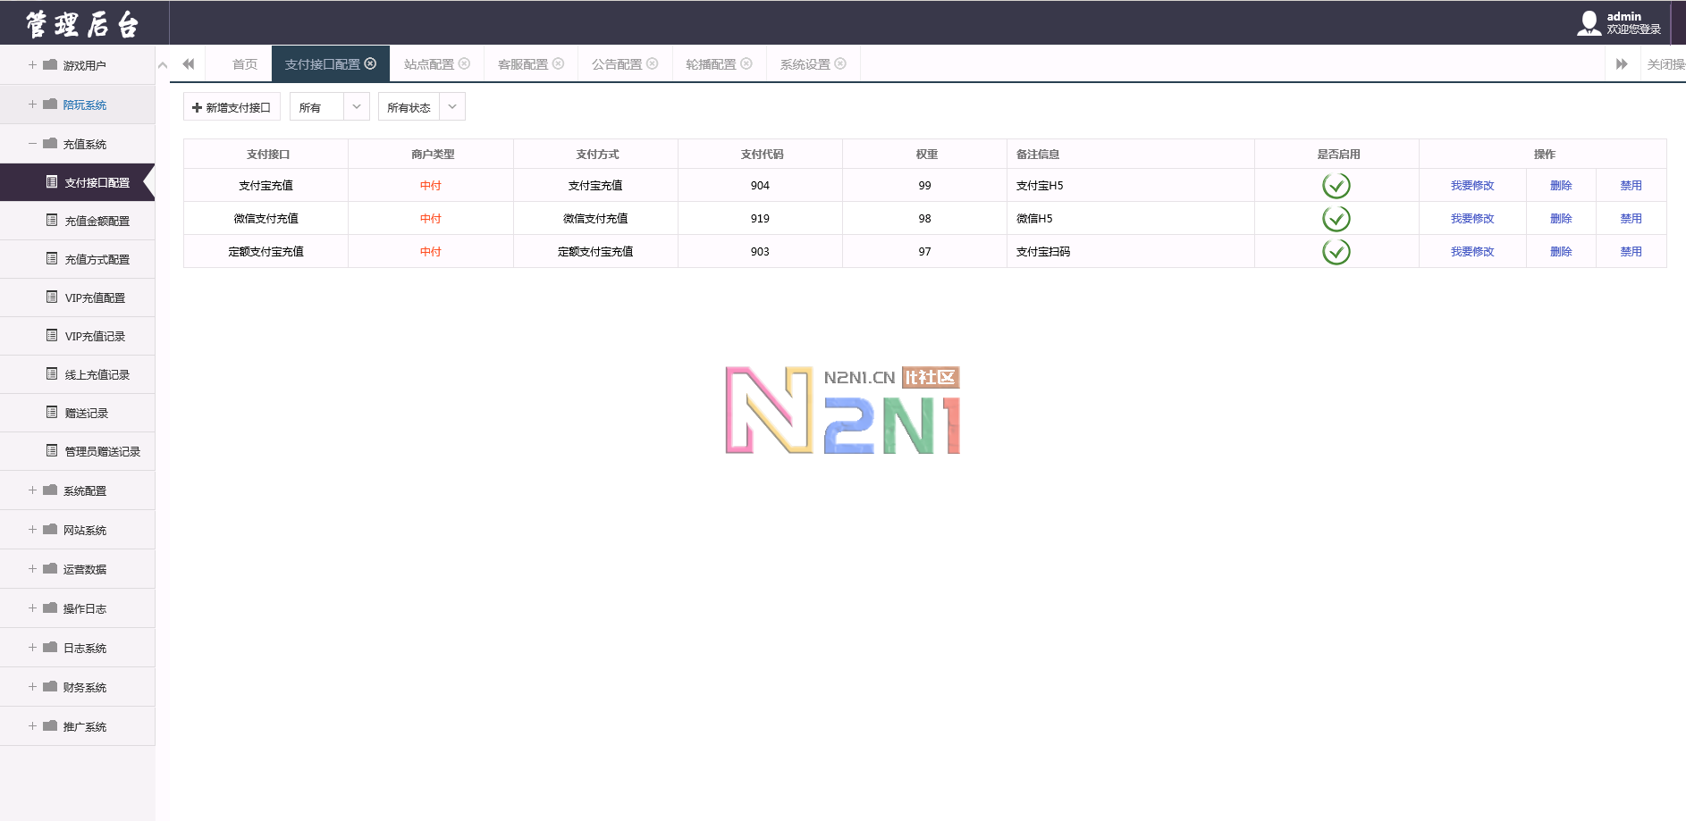Image resolution: width=1686 pixels, height=821 pixels.
Task: Click 新增支付接口 button
Action: pos(232,107)
